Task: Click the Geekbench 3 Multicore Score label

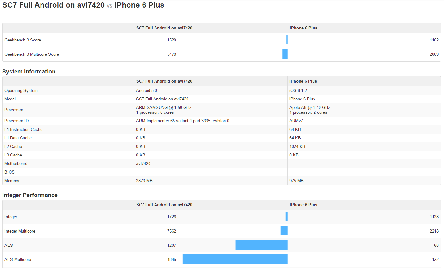Action: point(32,54)
